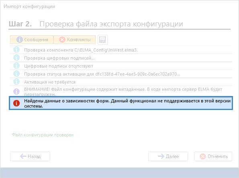239x178 pixels.
Task: Click the red cross icon on Конфликты button
Action: 62,40
